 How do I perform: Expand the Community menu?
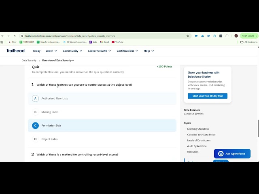(72, 51)
